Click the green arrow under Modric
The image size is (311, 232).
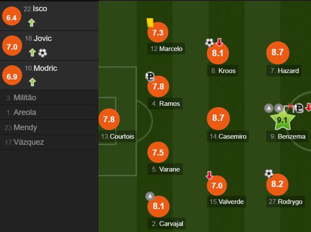33,82
